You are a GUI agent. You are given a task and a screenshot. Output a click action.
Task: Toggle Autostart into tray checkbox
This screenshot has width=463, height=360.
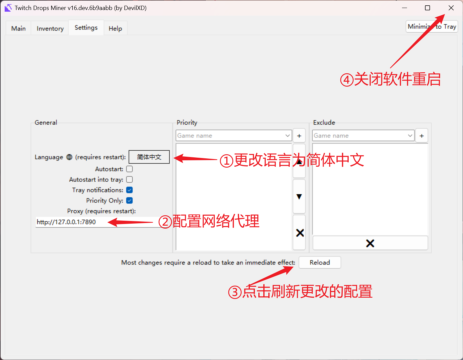129,179
